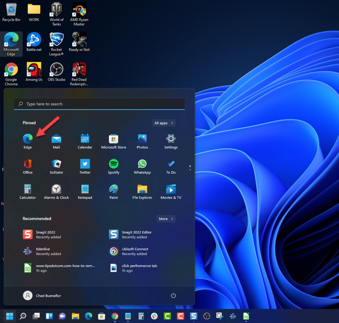The height and width of the screenshot is (323, 339).
Task: Open Movies & TV app
Action: click(x=171, y=192)
